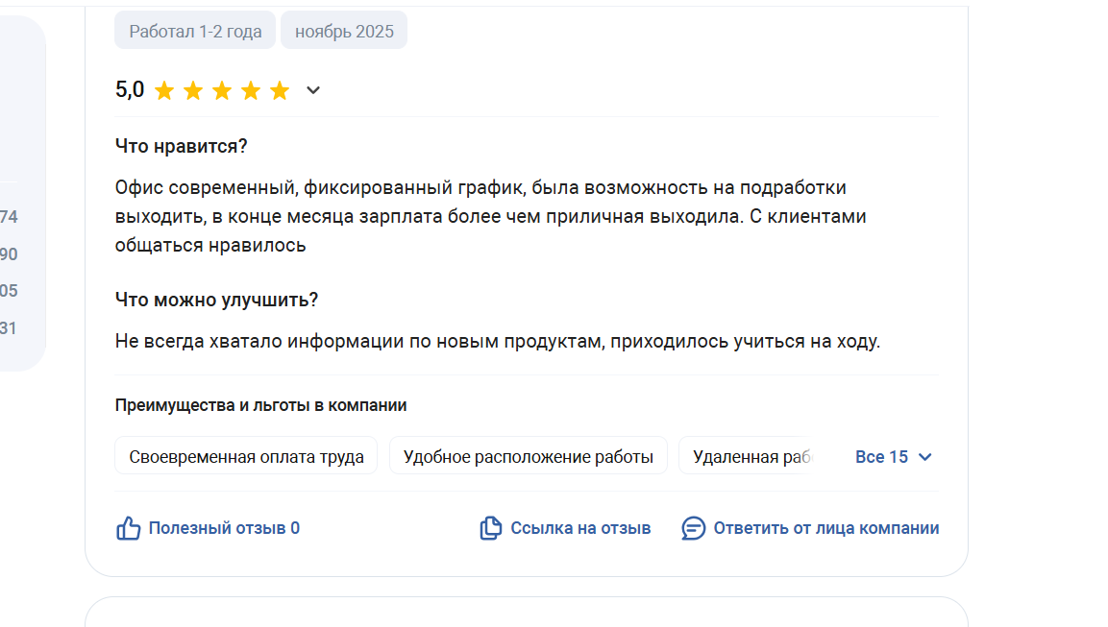
Task: Click the 5,0 rating score
Action: point(130,90)
